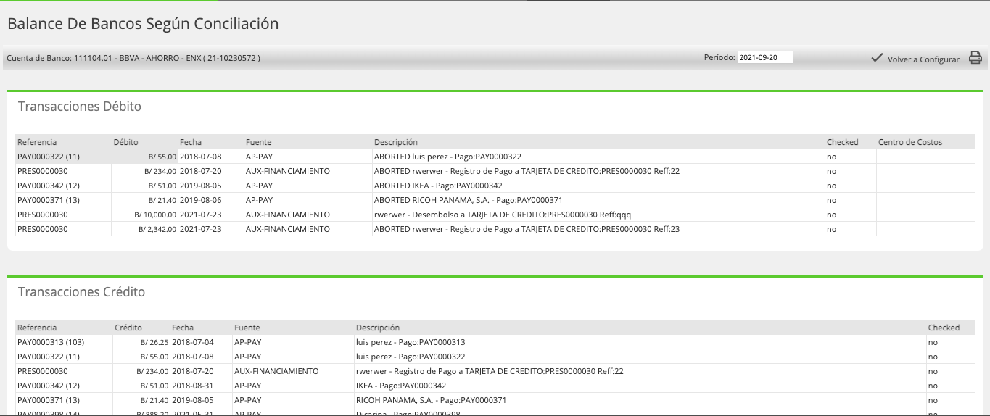Click the Fecha header in Débito table
Image resolution: width=990 pixels, height=416 pixels.
(191, 142)
